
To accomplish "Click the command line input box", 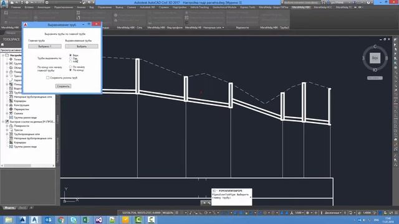I will tap(231, 197).
